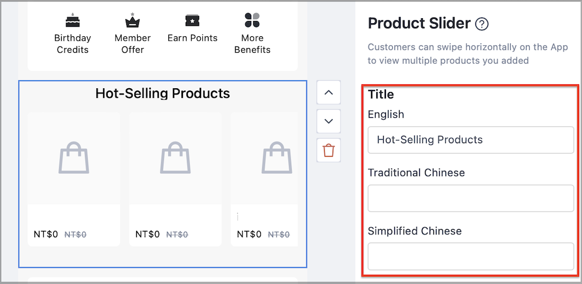Focus the Simplified Chinese title field
The height and width of the screenshot is (284, 582).
tap(471, 256)
